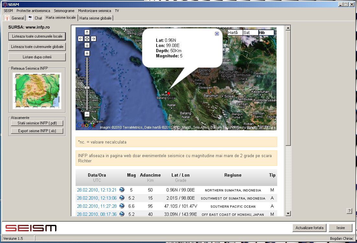Image resolution: width=357 pixels, height=243 pixels.
Task: Open earthquake link 28.02.2010, 12:13:06
Action: pos(96,198)
